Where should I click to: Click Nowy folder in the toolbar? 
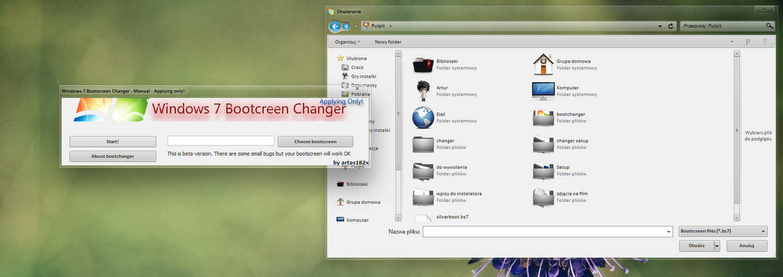click(388, 42)
